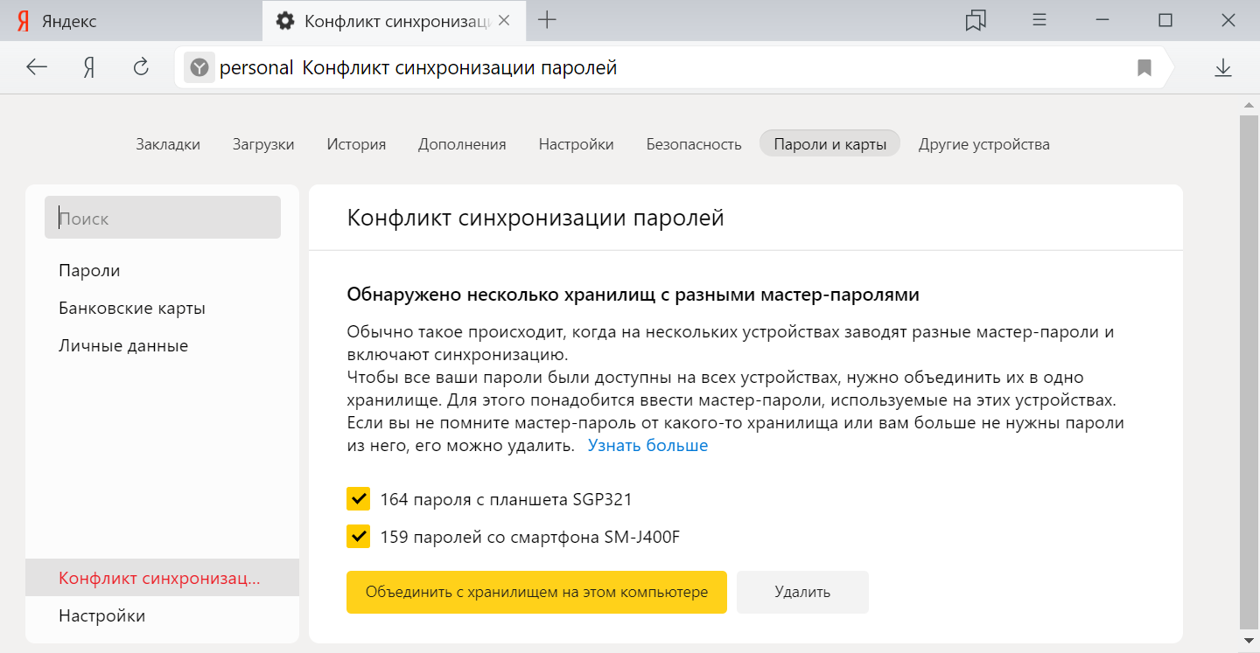Viewport: 1260px width, 653px height.
Task: Focus the Поиск search field
Action: coord(163,218)
